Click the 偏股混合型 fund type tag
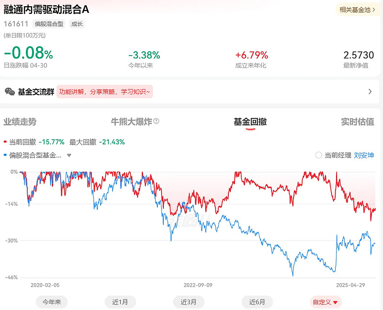 (49, 24)
